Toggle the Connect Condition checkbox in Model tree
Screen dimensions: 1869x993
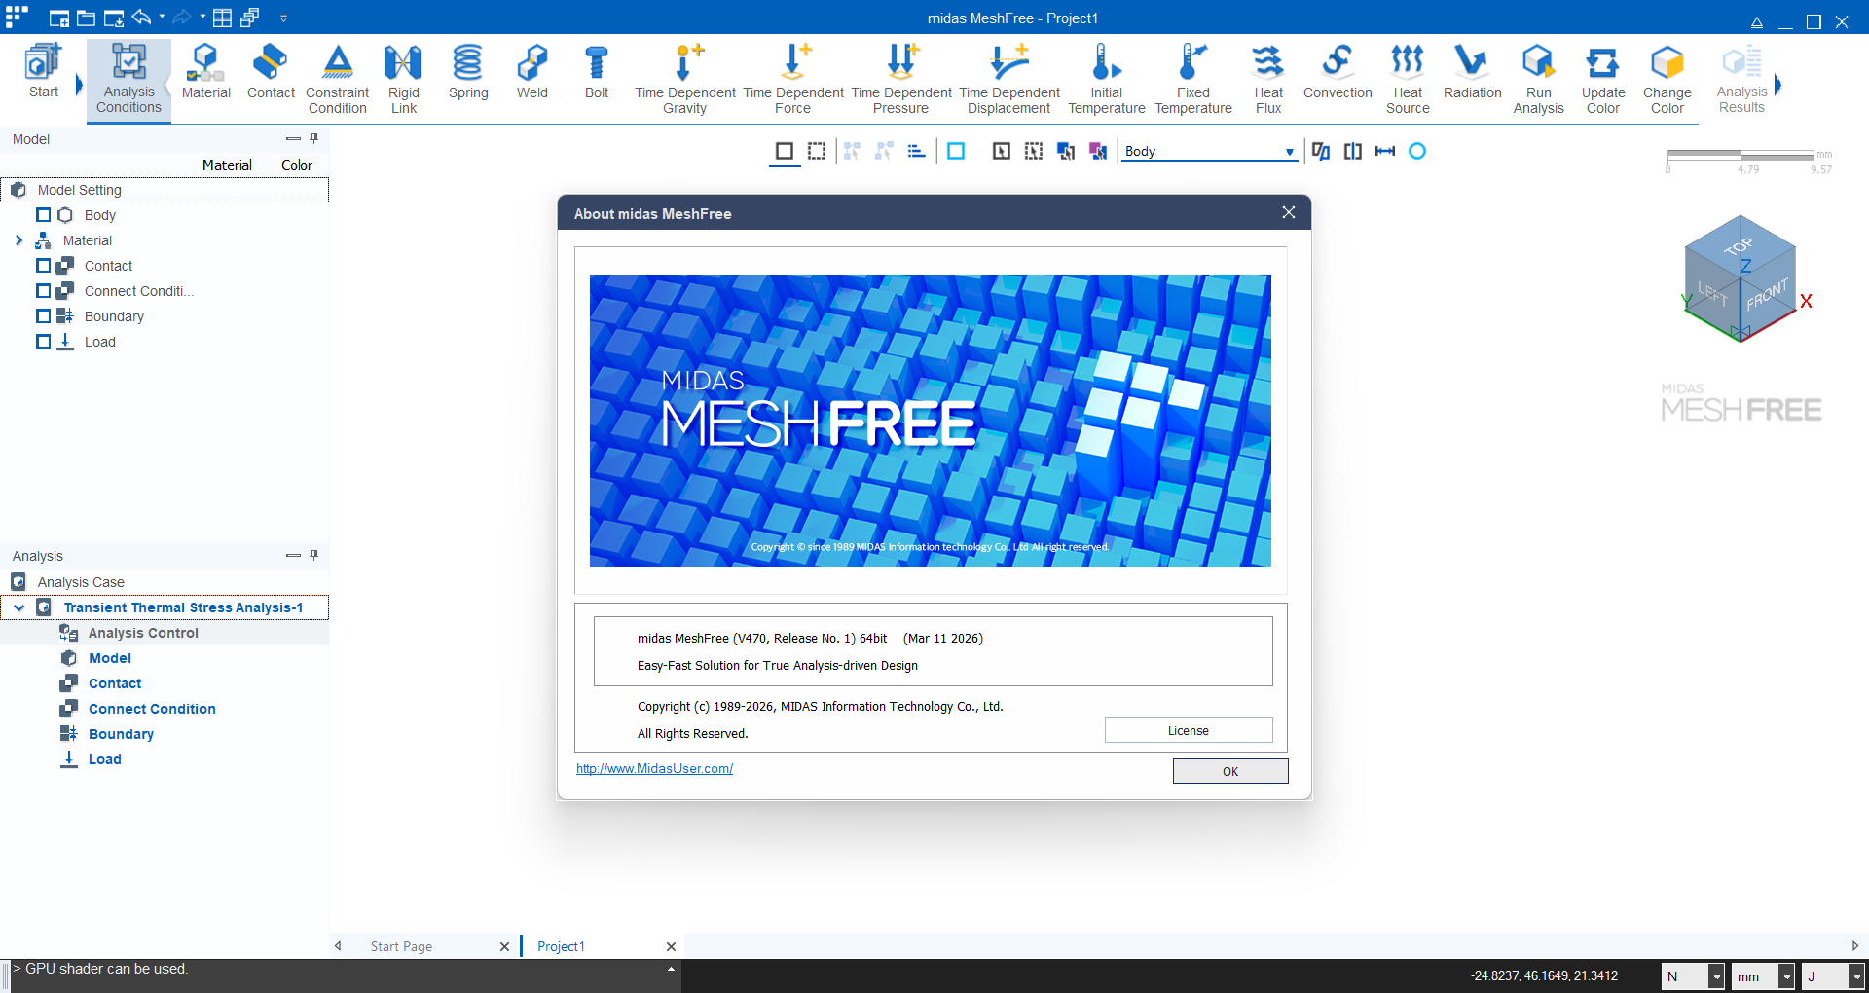[x=43, y=291]
